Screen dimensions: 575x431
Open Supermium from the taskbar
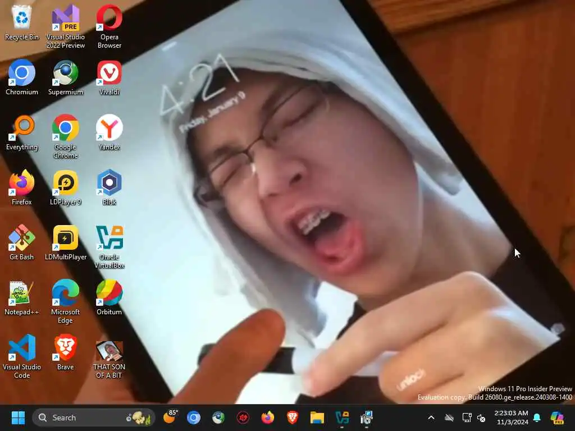coord(218,418)
